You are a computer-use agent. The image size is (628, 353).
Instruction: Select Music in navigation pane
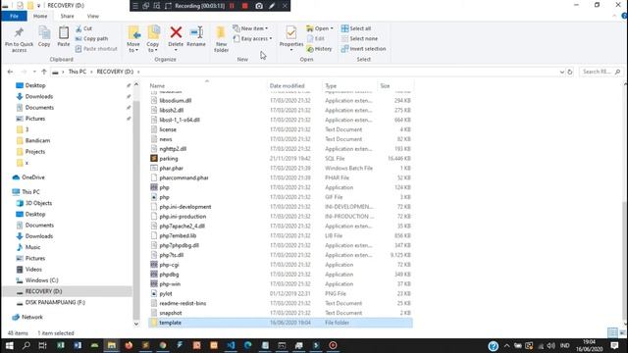(x=32, y=247)
